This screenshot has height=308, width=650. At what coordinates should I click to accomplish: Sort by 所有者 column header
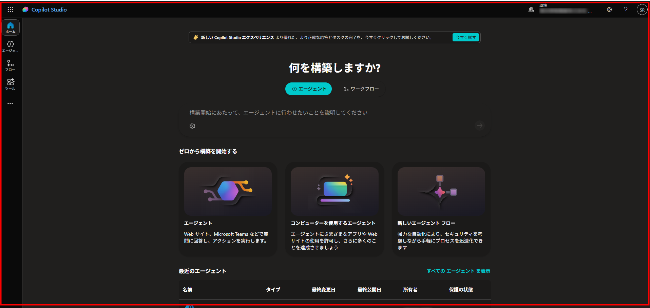pyautogui.click(x=410, y=290)
